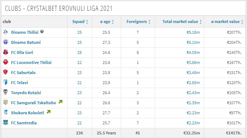
Task: Click the green promoted arrow beside Shukura Kobuleti
Action: [x=49, y=112]
